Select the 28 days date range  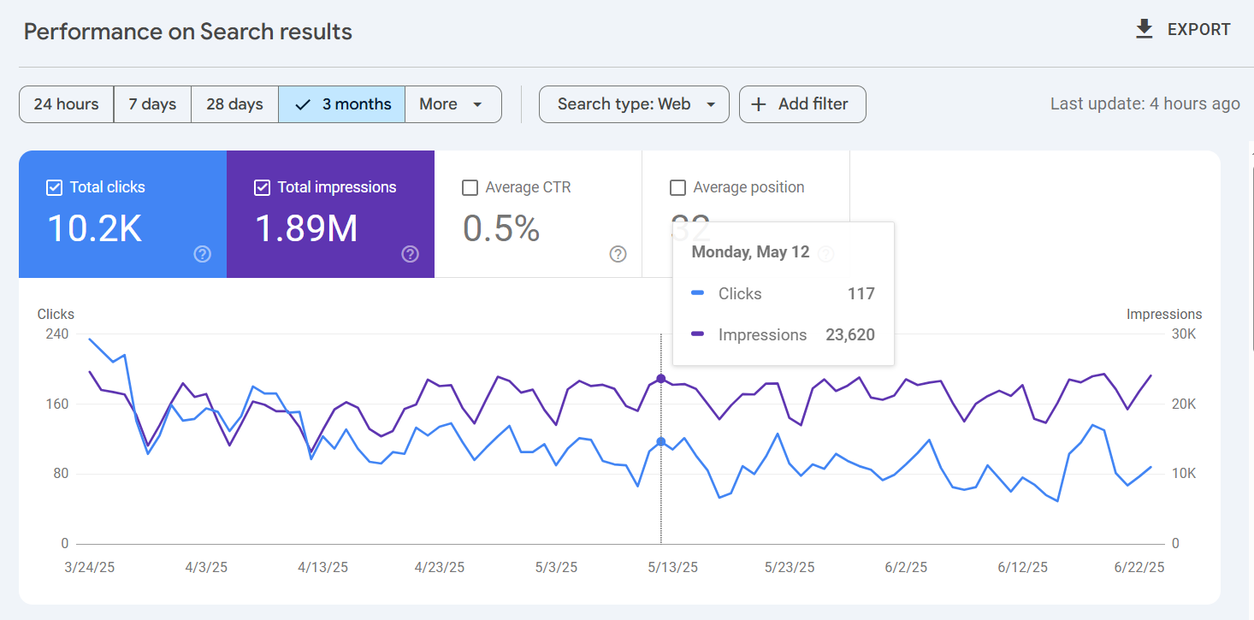(x=234, y=103)
